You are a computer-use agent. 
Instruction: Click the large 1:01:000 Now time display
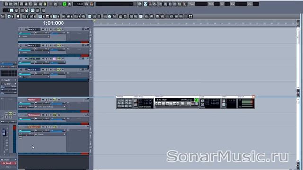pos(53,23)
